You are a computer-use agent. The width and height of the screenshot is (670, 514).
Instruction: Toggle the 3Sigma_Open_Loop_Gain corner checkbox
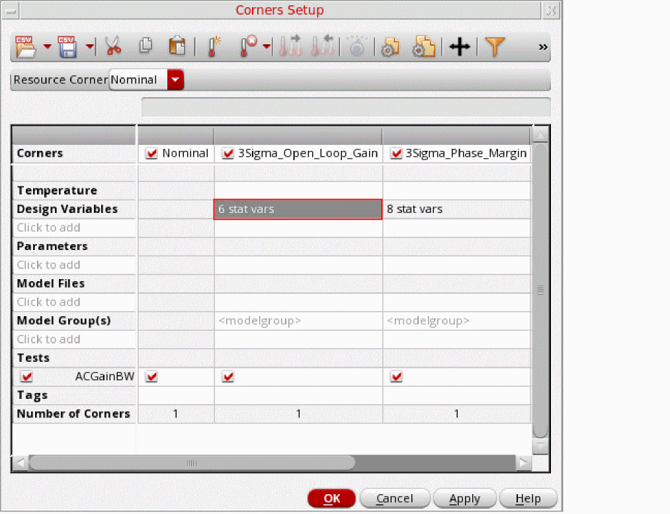pyautogui.click(x=228, y=153)
